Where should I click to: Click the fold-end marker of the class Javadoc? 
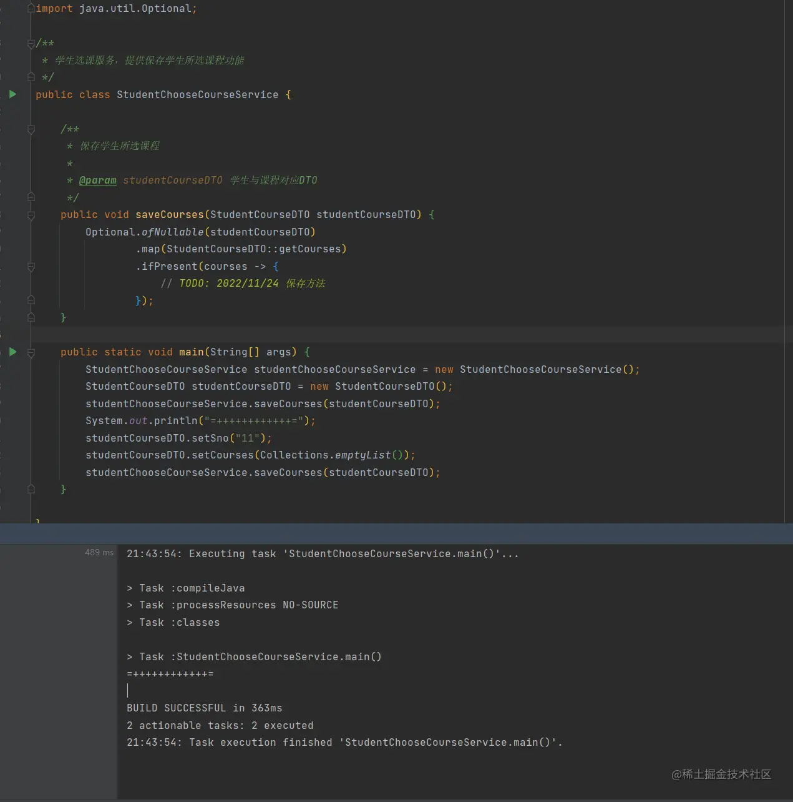[x=31, y=77]
